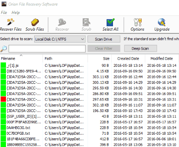
Task: Sort by Modified Date column header
Action: (161, 58)
